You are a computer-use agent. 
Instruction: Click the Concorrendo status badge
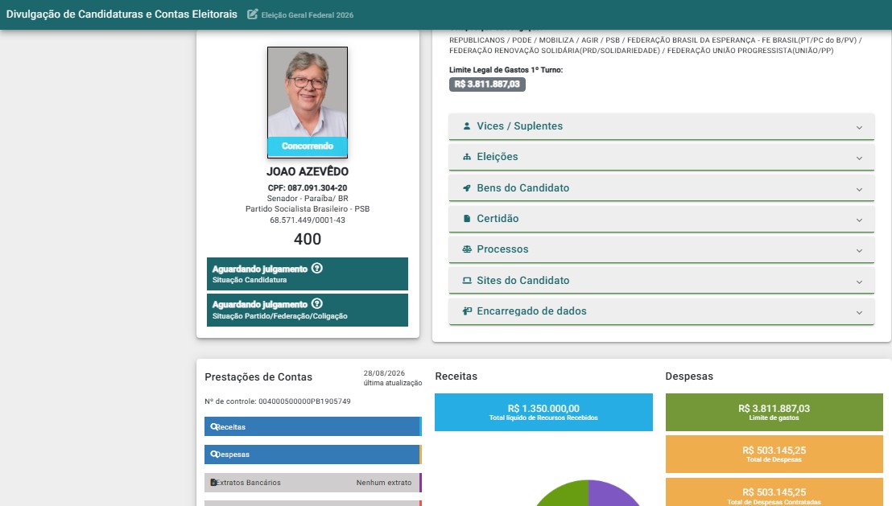[308, 146]
